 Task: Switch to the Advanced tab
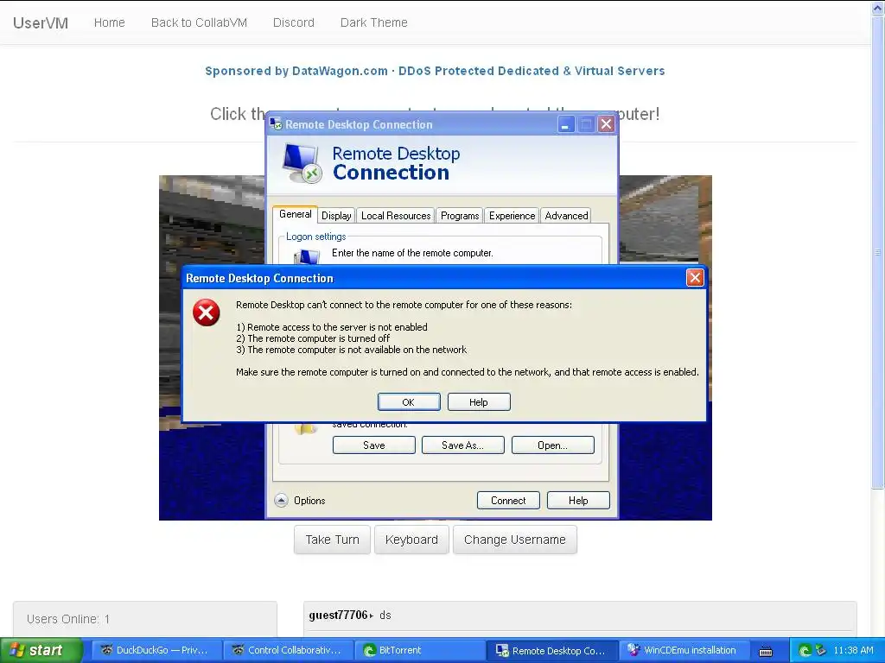[x=566, y=215]
